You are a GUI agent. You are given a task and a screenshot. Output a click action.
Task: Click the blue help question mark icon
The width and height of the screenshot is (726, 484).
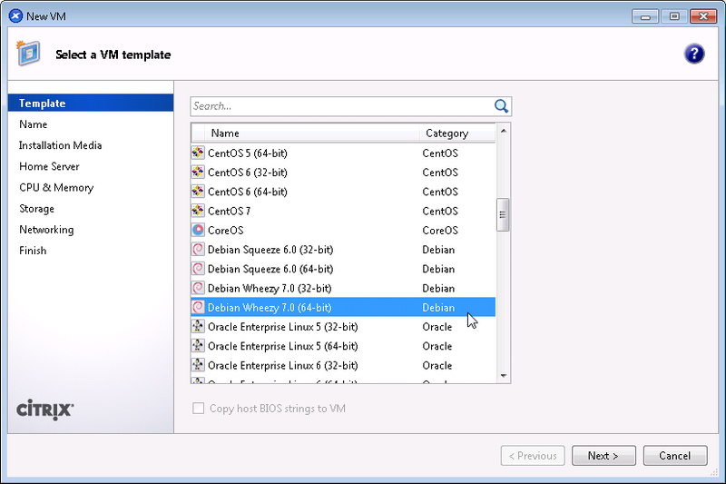(x=694, y=54)
